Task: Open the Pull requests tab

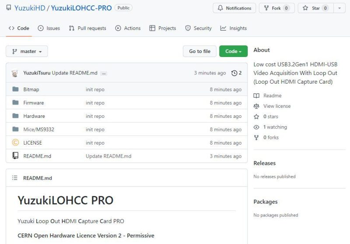Action: 87,28
